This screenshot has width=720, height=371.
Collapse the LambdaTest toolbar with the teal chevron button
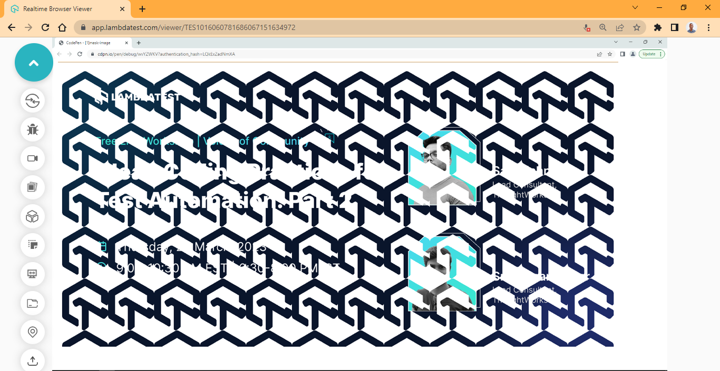click(34, 63)
